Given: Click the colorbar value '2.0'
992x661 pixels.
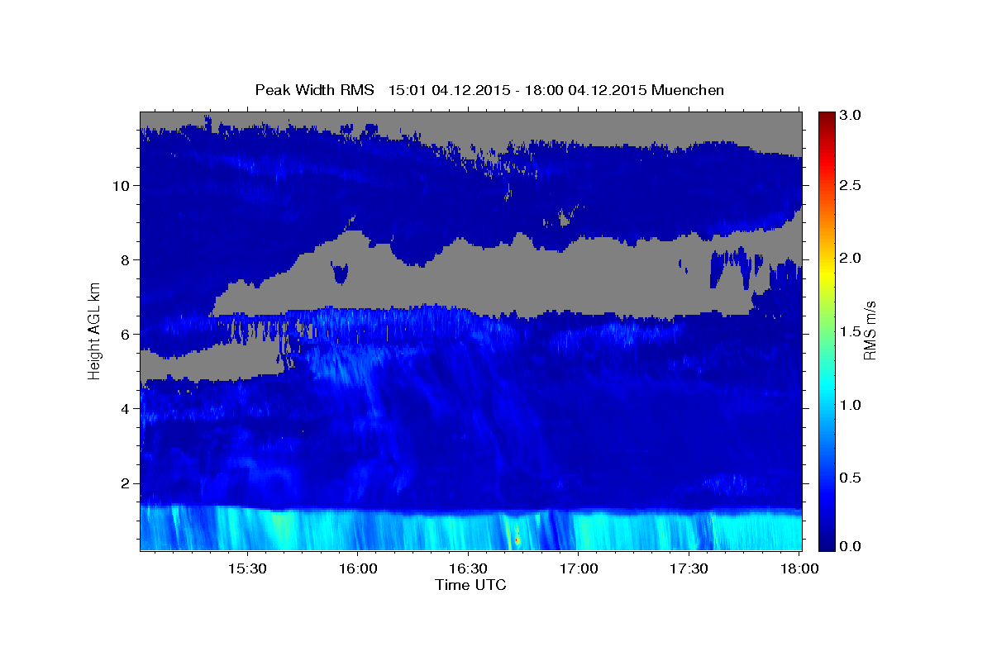Looking at the screenshot, I should [849, 259].
